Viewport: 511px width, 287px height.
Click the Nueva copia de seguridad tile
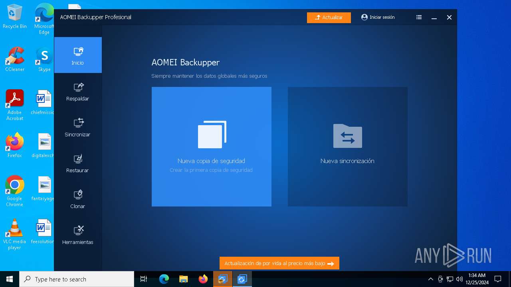[212, 147]
